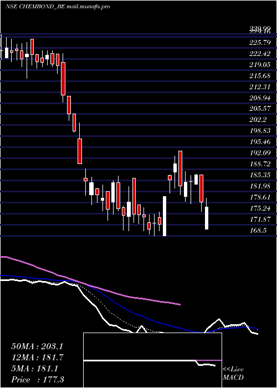Click the 188.72 price level label
277x388 pixels.
click(x=260, y=164)
